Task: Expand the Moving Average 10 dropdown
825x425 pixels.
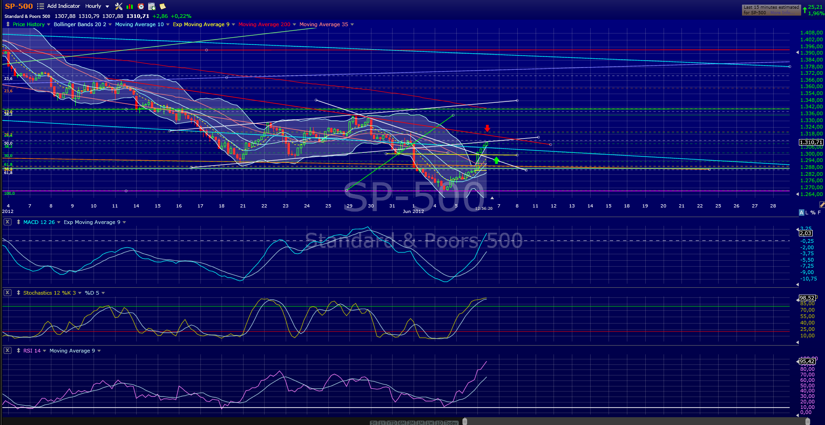Action: coord(168,25)
